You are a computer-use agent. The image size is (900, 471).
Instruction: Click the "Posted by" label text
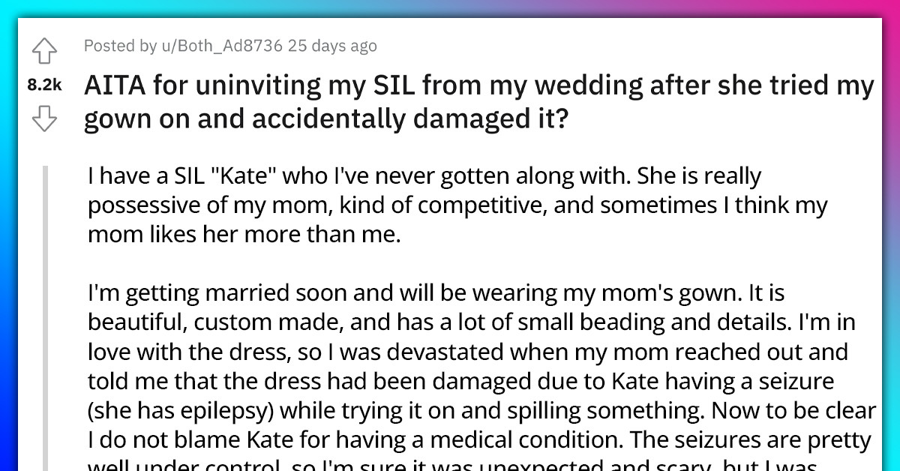120,46
